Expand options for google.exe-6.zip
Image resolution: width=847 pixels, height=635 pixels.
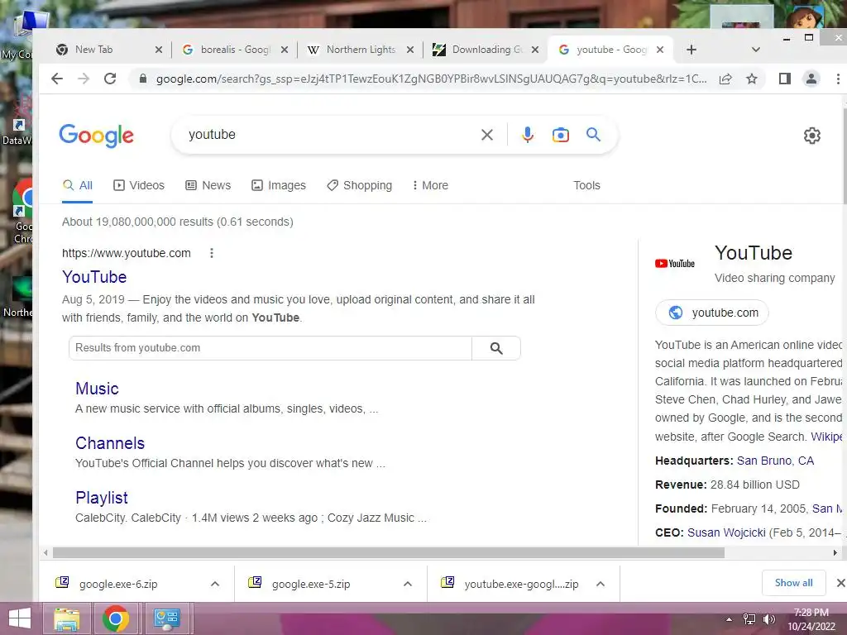[215, 584]
